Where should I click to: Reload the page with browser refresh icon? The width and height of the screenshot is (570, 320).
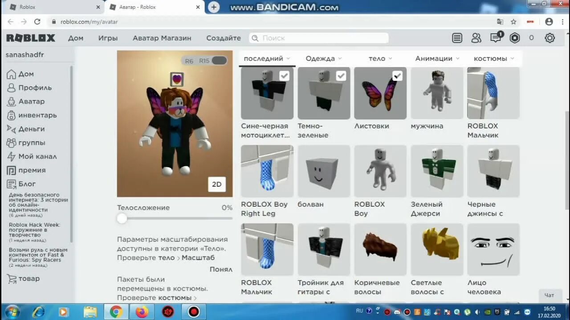click(37, 22)
